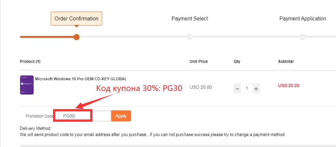Viewport: 336px width, 147px height.
Task: Click the red USD 20.00 subtotal amount
Action: click(289, 85)
